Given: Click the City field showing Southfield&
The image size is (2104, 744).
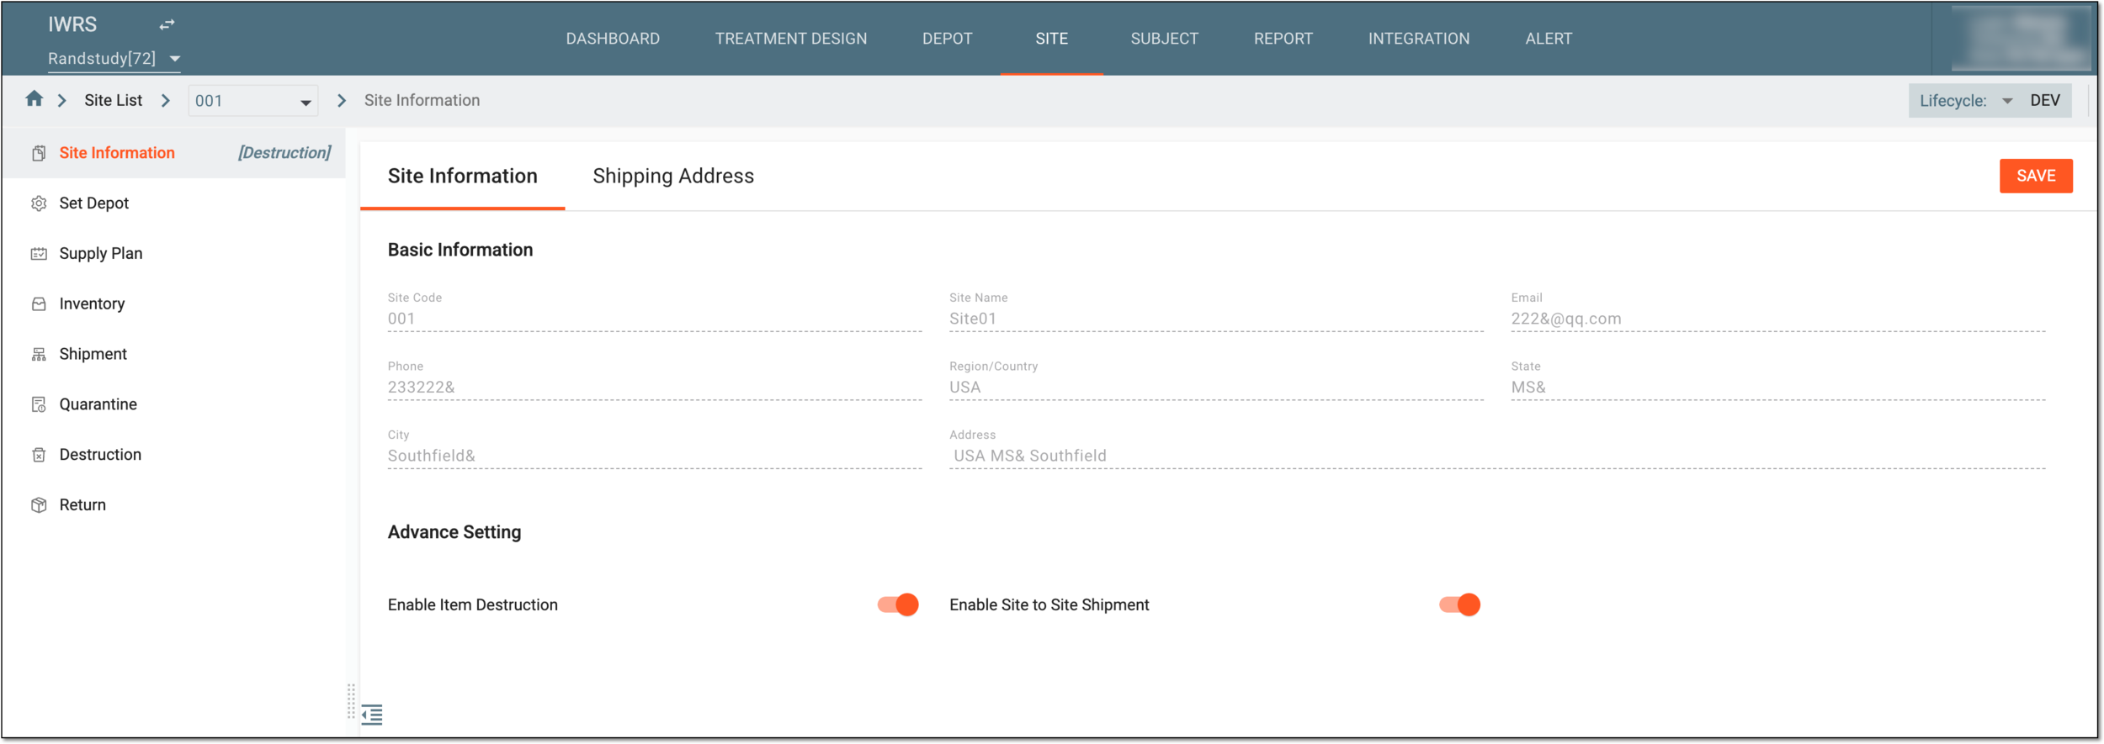Looking at the screenshot, I should tap(655, 456).
